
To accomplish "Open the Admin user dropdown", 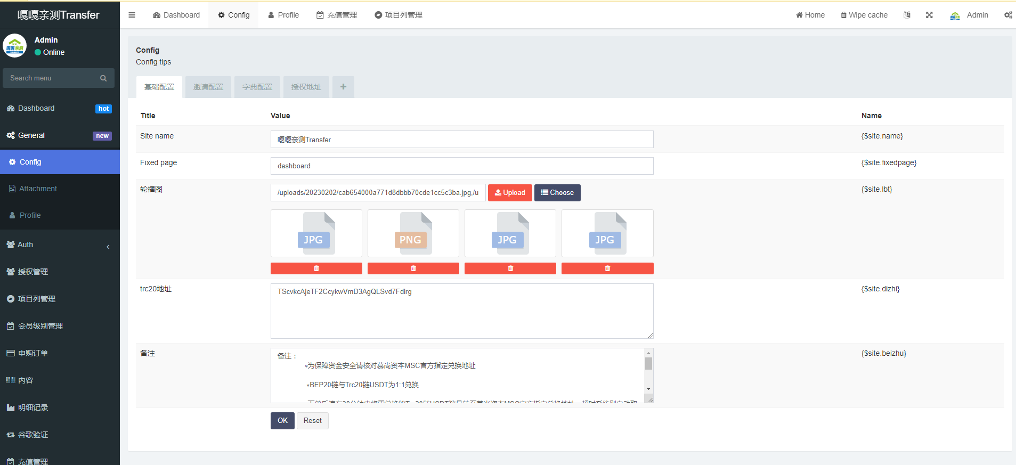I will [x=969, y=15].
